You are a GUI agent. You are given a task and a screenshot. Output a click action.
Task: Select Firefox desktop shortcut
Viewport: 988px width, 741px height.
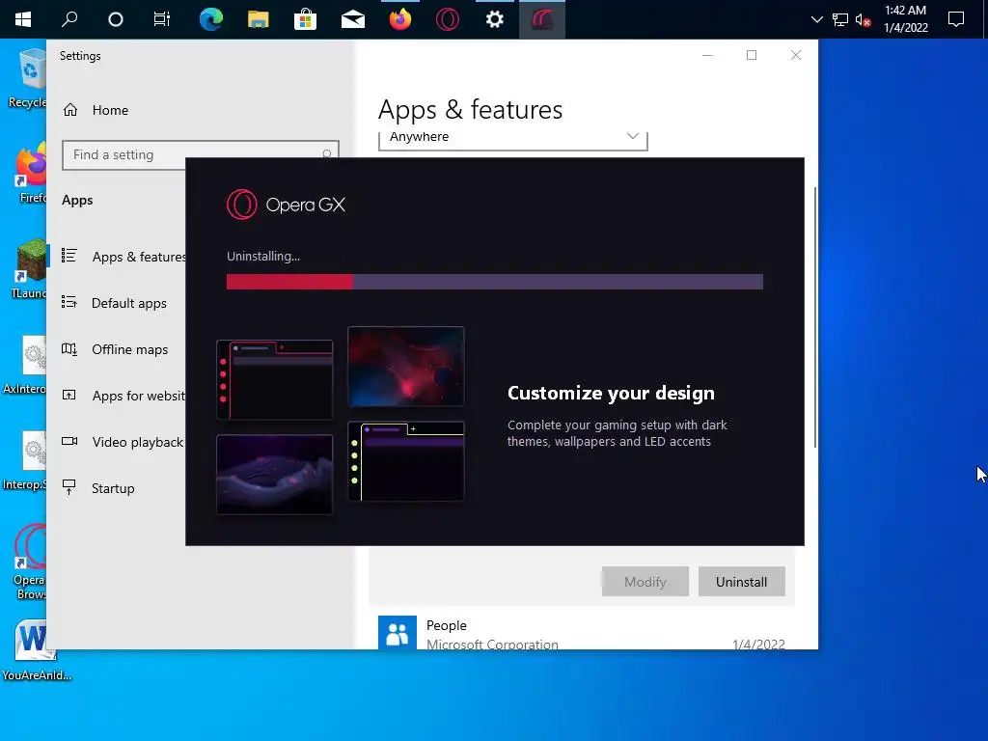(30, 174)
